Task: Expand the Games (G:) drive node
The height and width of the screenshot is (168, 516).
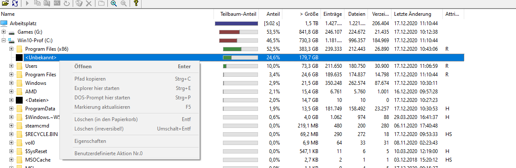Action: pyautogui.click(x=3, y=32)
